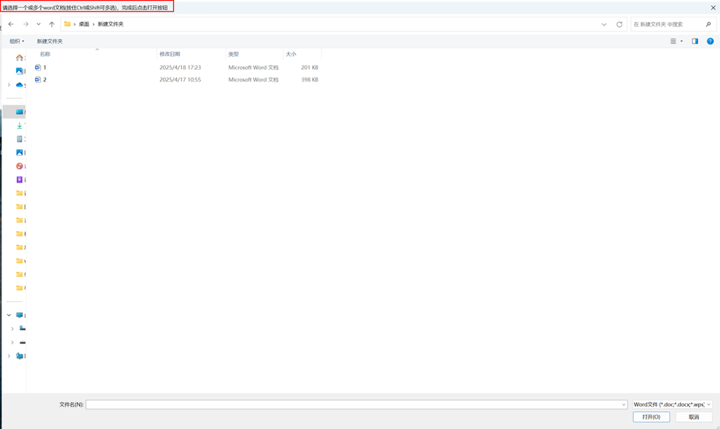
Task: Click the magnifier search icon
Action: [708, 24]
